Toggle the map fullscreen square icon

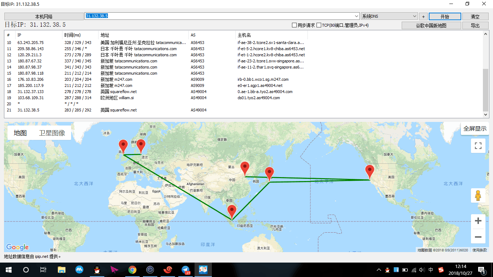(x=478, y=146)
